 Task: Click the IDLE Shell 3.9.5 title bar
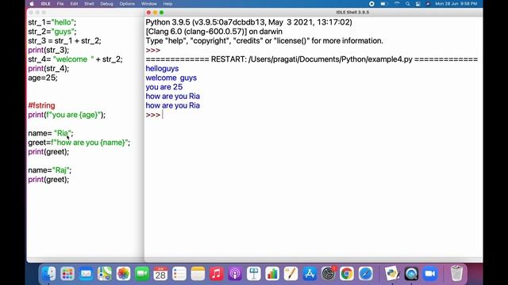point(352,13)
